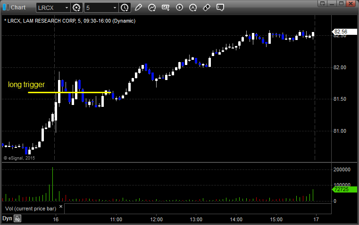Image resolution: width=359 pixels, height=225 pixels.
Task: Select the yellow long trigger line
Action: click(x=70, y=93)
